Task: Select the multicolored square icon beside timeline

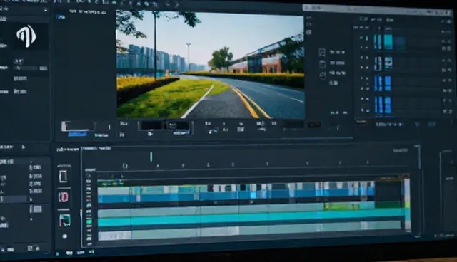Action: click(x=64, y=221)
